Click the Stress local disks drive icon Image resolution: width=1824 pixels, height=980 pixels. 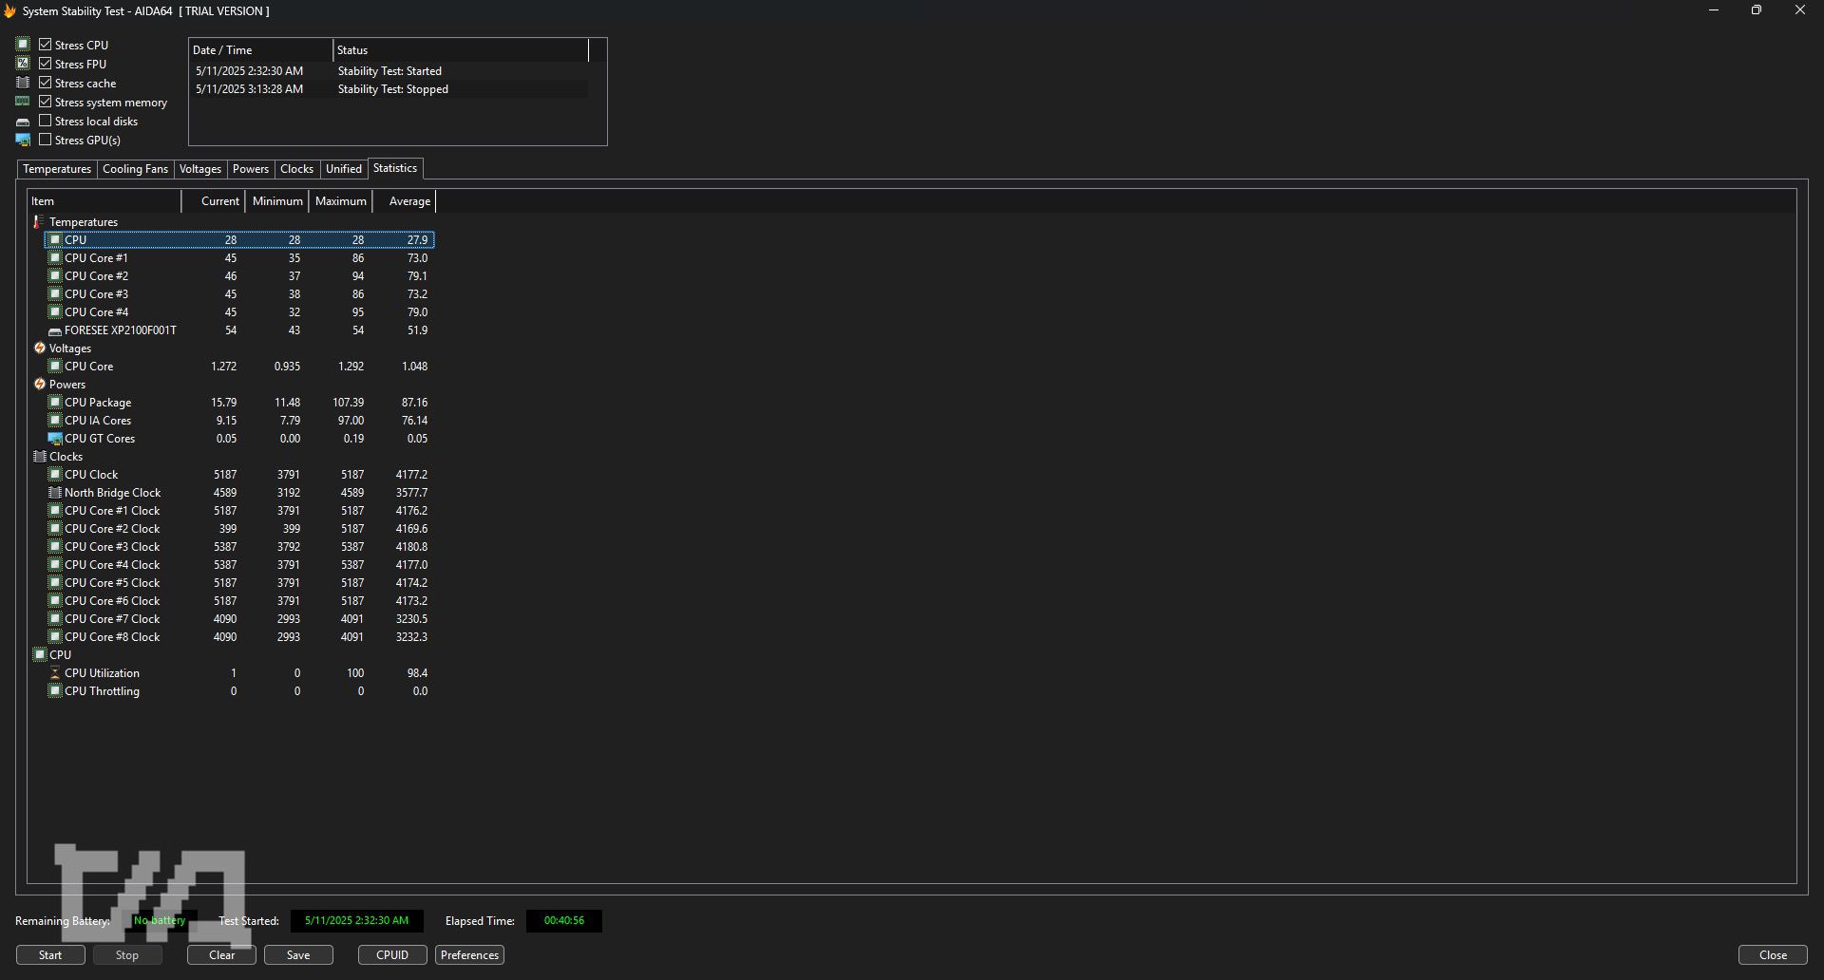(23, 122)
